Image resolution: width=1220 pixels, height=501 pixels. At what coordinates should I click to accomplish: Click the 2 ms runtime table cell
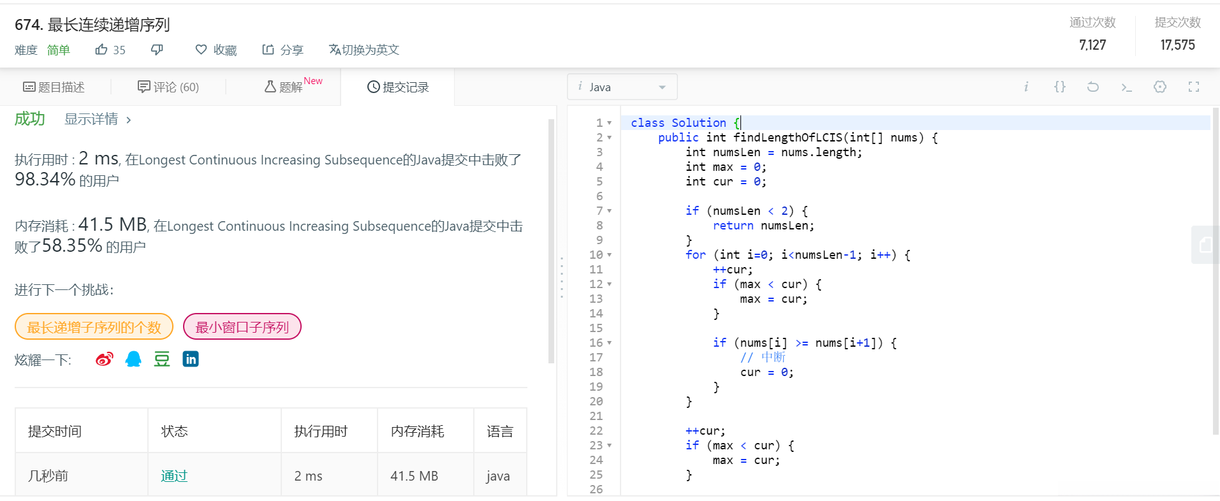point(308,476)
